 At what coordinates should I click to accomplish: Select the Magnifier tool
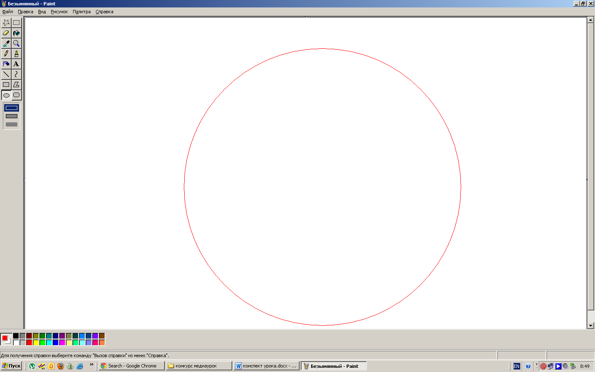point(16,43)
